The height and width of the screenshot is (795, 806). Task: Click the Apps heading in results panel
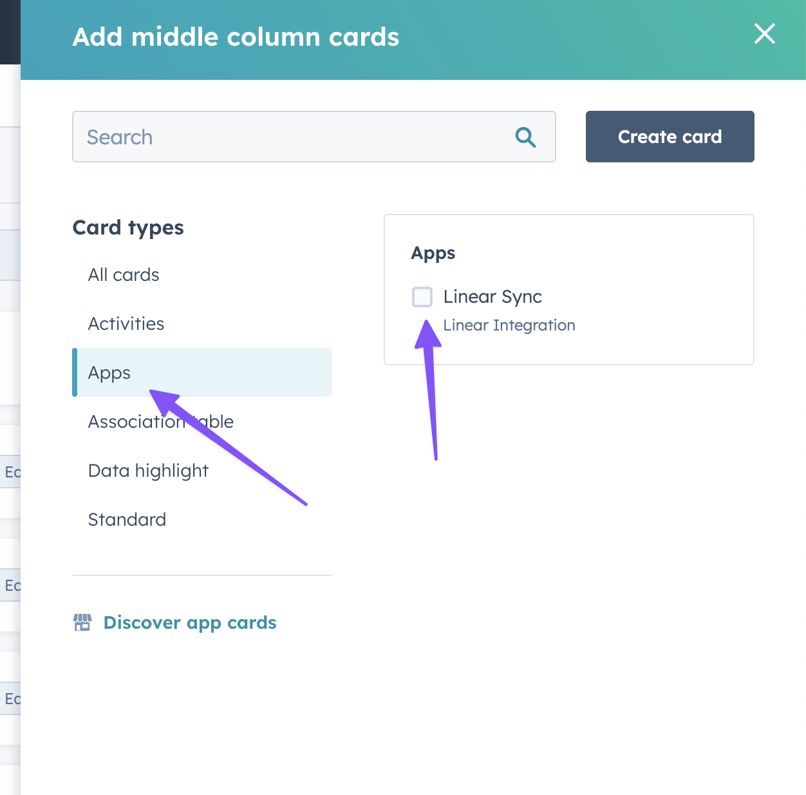coord(433,253)
